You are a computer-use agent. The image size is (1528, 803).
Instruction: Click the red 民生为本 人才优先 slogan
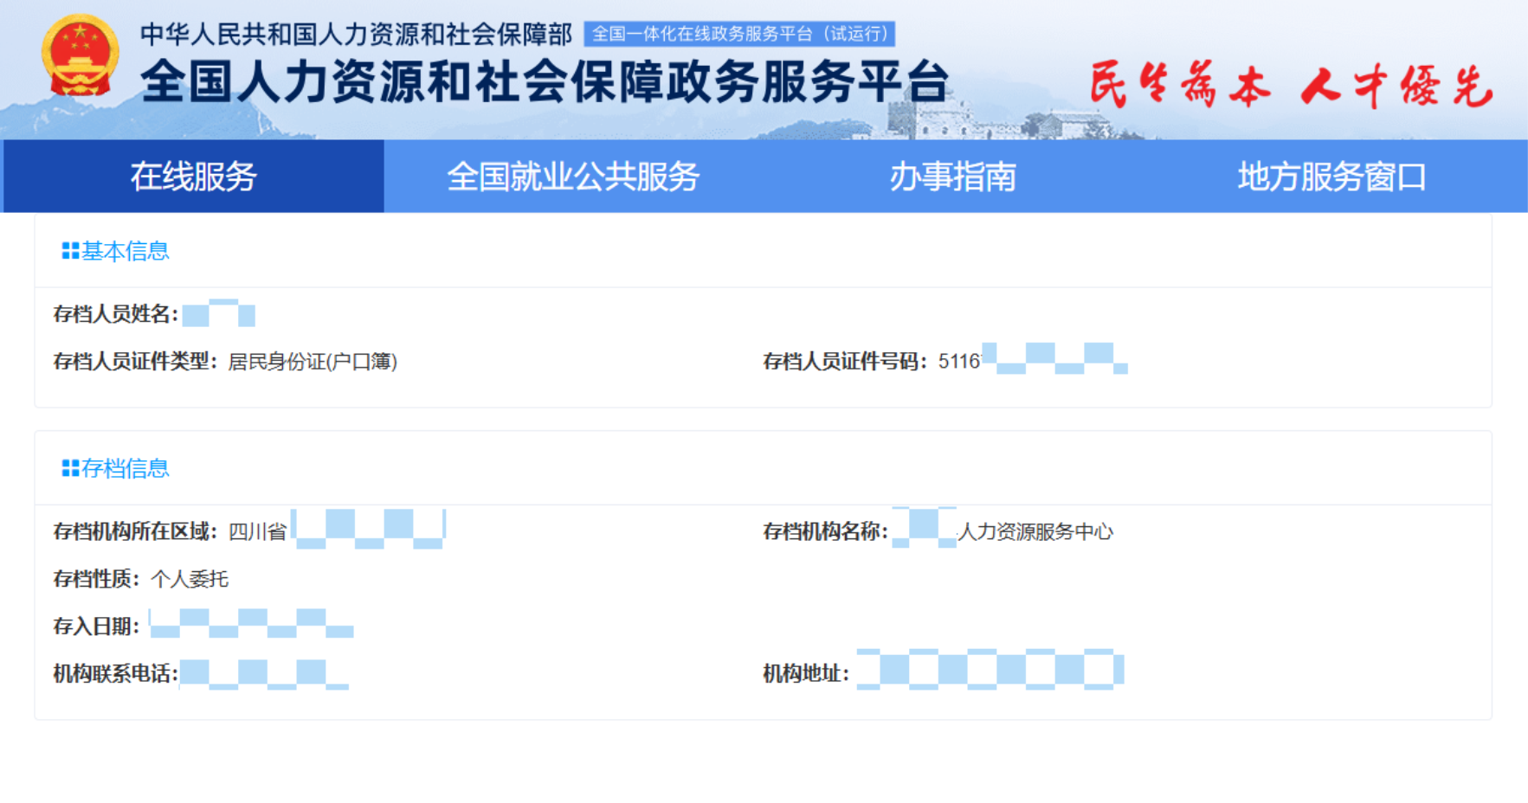pos(1290,86)
